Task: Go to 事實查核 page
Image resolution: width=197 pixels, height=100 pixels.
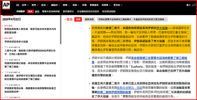Action: point(94,5)
